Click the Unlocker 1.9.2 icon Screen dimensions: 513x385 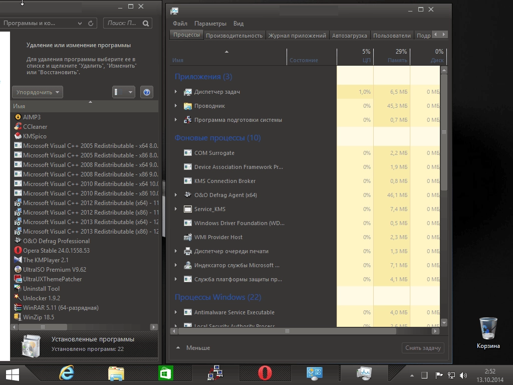pos(18,298)
